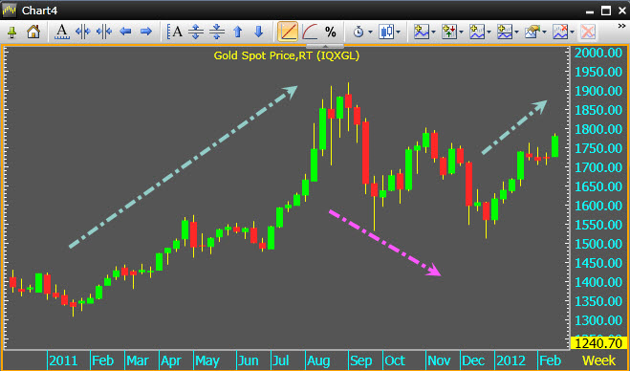Click the home icon in toolbar
Screen dimensions: 630x371
[33, 32]
